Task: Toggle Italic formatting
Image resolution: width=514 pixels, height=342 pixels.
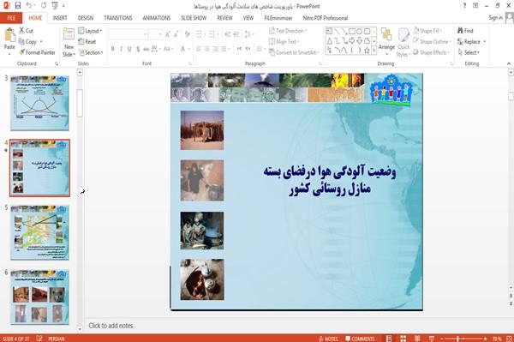Action: pos(121,49)
